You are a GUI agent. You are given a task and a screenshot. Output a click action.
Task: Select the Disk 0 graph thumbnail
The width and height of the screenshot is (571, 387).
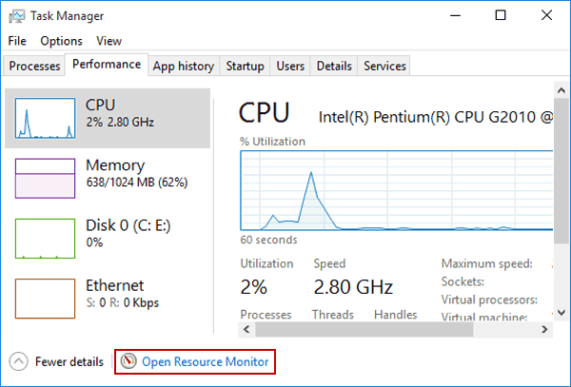coord(45,239)
